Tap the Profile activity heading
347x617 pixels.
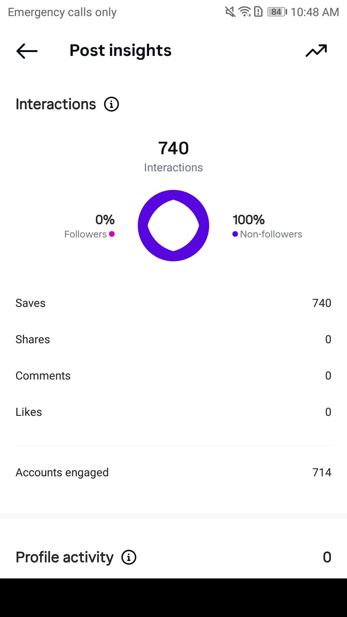coord(65,557)
